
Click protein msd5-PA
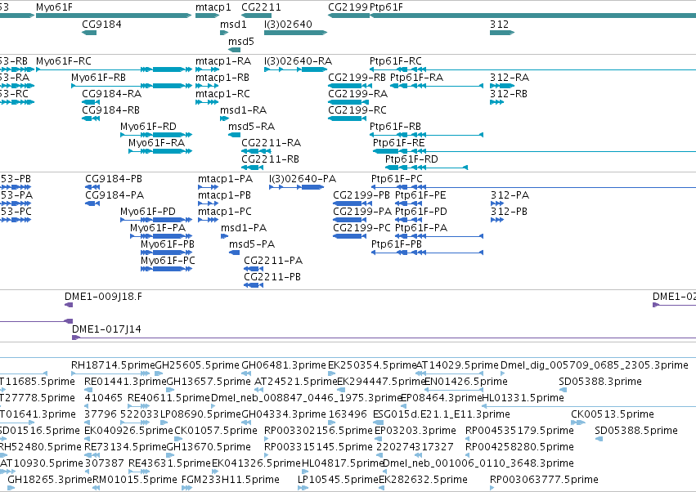235,253
